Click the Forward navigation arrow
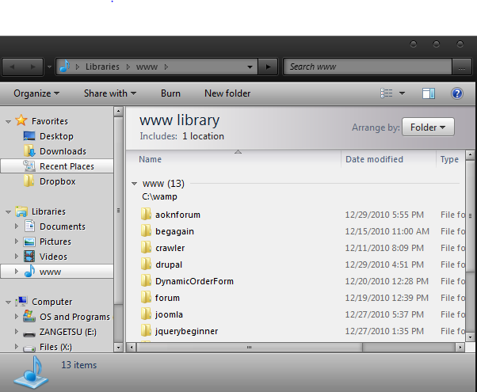This screenshot has width=477, height=392. pos(32,67)
